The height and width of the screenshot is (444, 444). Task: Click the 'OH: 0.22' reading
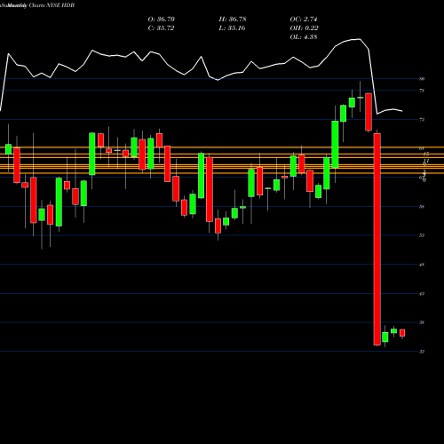coord(304,28)
